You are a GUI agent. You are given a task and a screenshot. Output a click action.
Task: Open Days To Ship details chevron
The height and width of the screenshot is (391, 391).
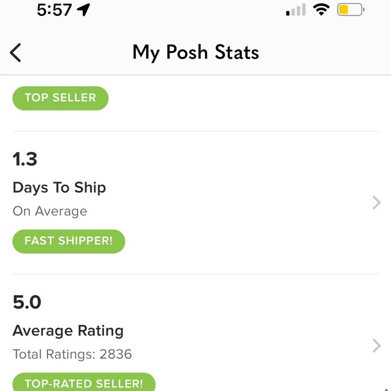[x=377, y=203]
